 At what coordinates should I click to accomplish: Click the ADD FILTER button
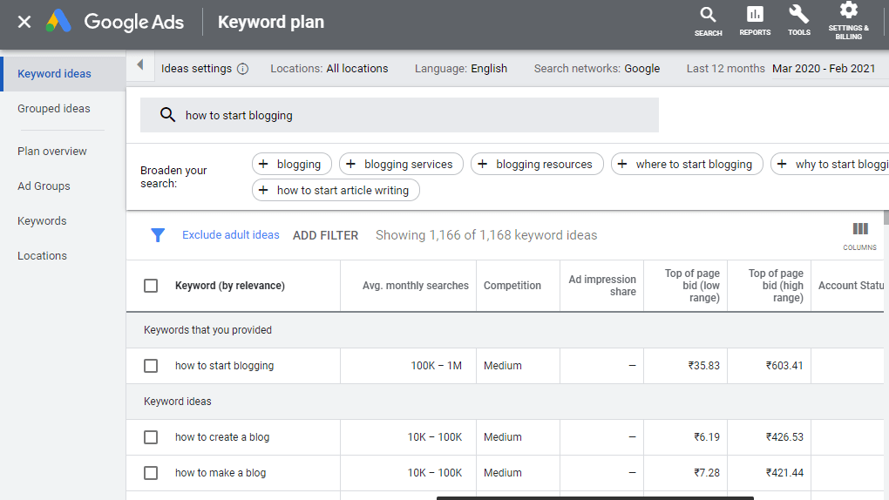[325, 235]
